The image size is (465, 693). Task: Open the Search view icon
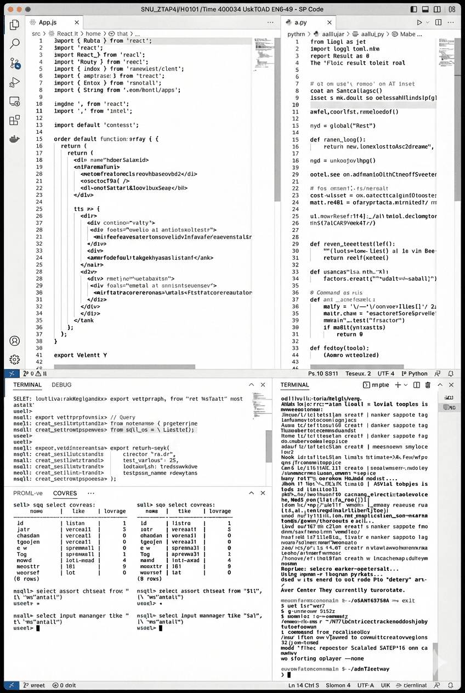click(x=15, y=44)
